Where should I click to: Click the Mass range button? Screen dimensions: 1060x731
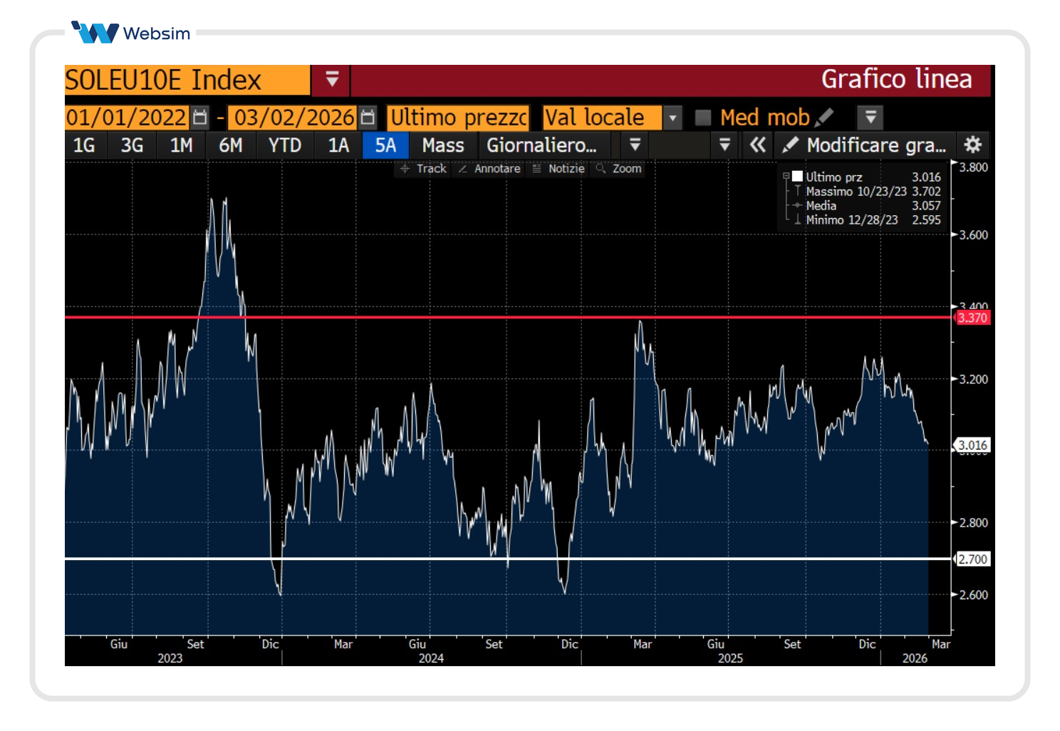click(x=442, y=145)
